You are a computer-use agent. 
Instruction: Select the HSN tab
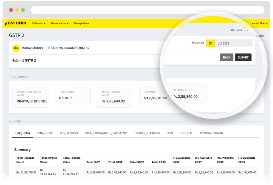[170, 133]
